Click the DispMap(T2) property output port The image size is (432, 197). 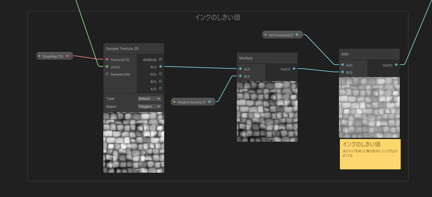pyautogui.click(x=67, y=56)
